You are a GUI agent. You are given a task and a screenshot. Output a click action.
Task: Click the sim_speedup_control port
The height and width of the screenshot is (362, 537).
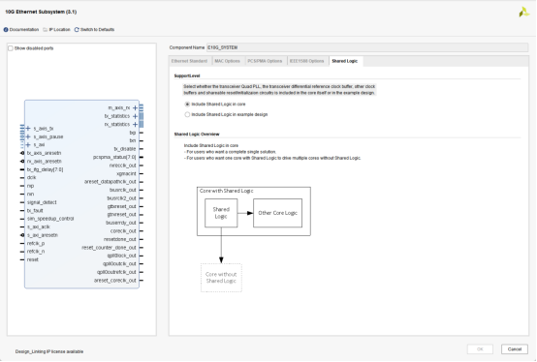tap(50, 219)
